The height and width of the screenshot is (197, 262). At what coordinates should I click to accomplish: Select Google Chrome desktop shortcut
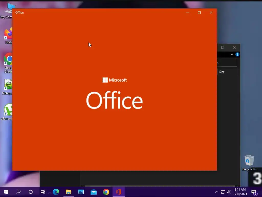[8, 63]
